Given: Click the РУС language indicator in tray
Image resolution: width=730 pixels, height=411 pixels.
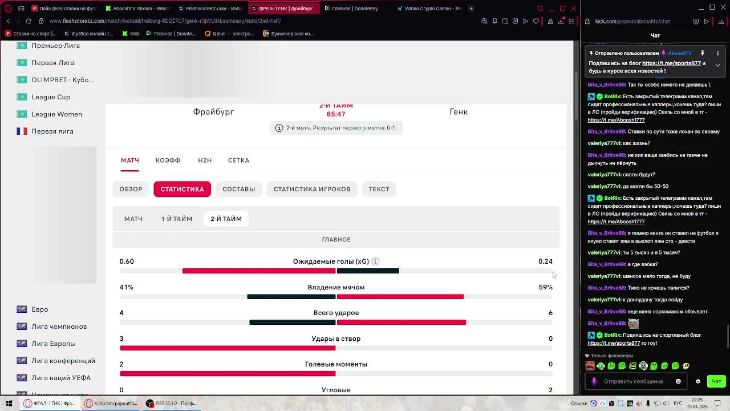Looking at the screenshot, I should (678, 403).
